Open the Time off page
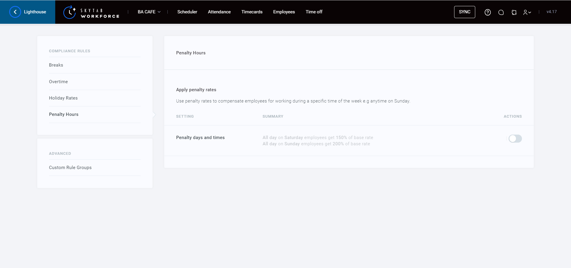This screenshot has width=571, height=268. pos(314,12)
